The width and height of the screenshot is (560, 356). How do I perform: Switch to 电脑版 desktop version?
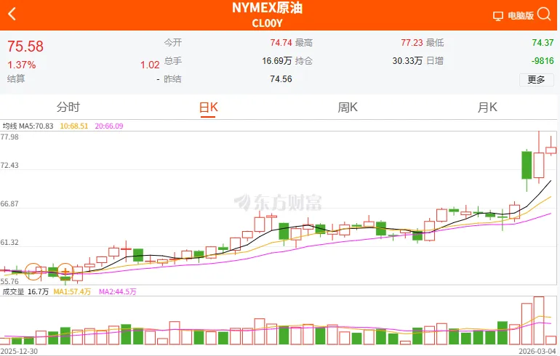coord(521,16)
